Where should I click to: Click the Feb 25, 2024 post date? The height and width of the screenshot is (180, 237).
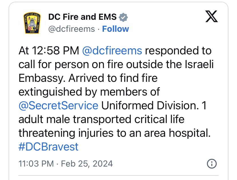pos(87,164)
